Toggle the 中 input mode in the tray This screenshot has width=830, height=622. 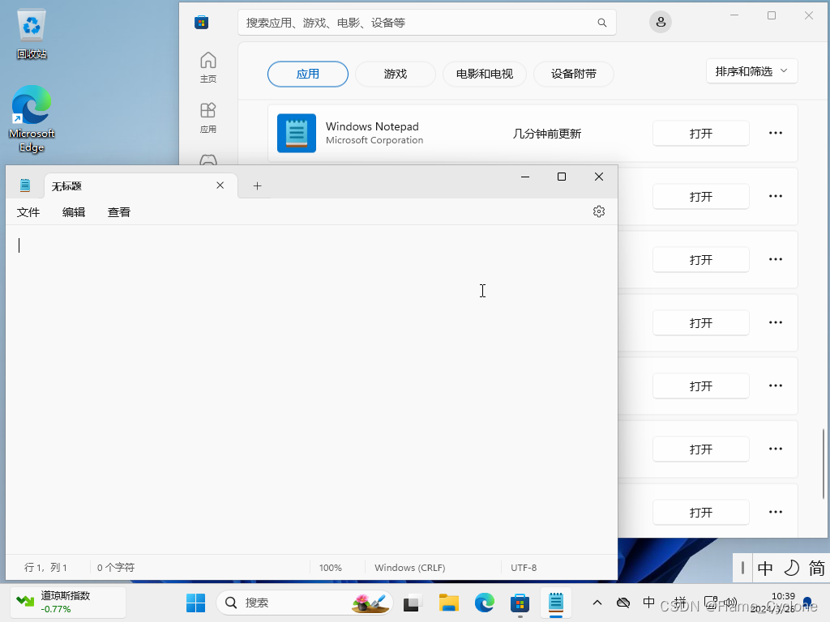coord(648,603)
